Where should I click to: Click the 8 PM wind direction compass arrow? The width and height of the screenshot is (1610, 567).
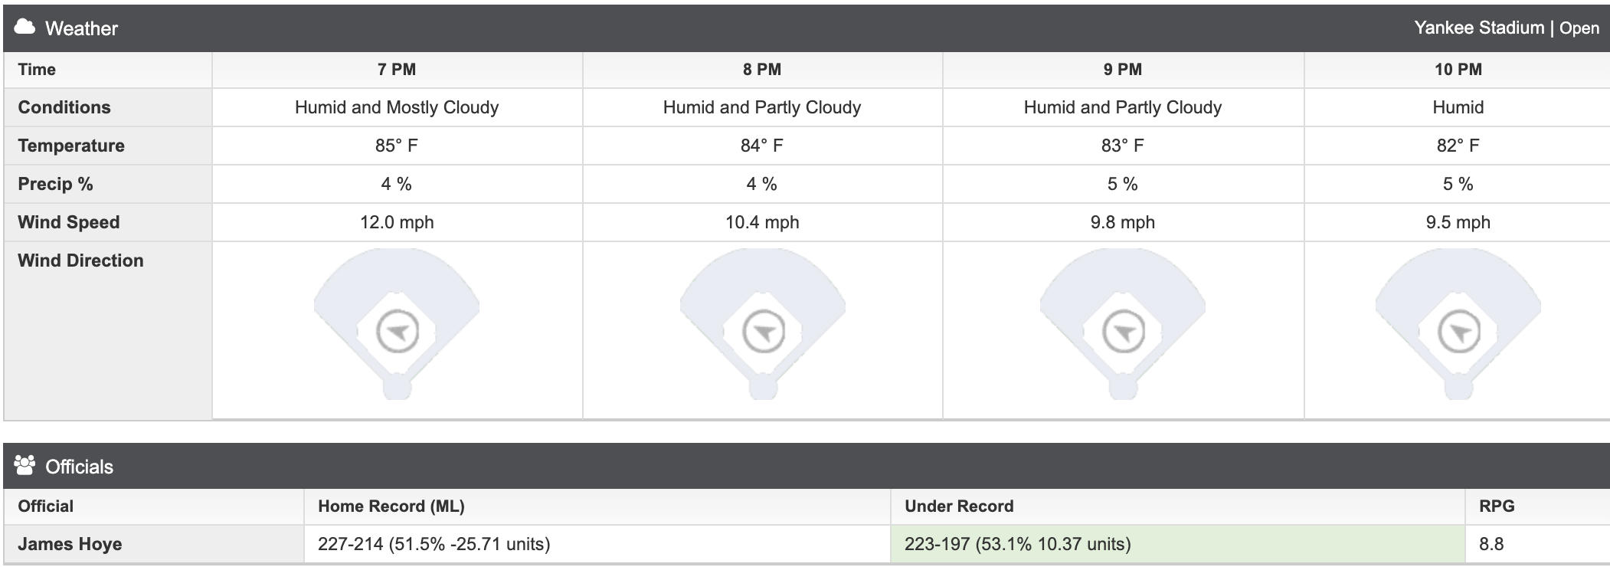coord(764,332)
